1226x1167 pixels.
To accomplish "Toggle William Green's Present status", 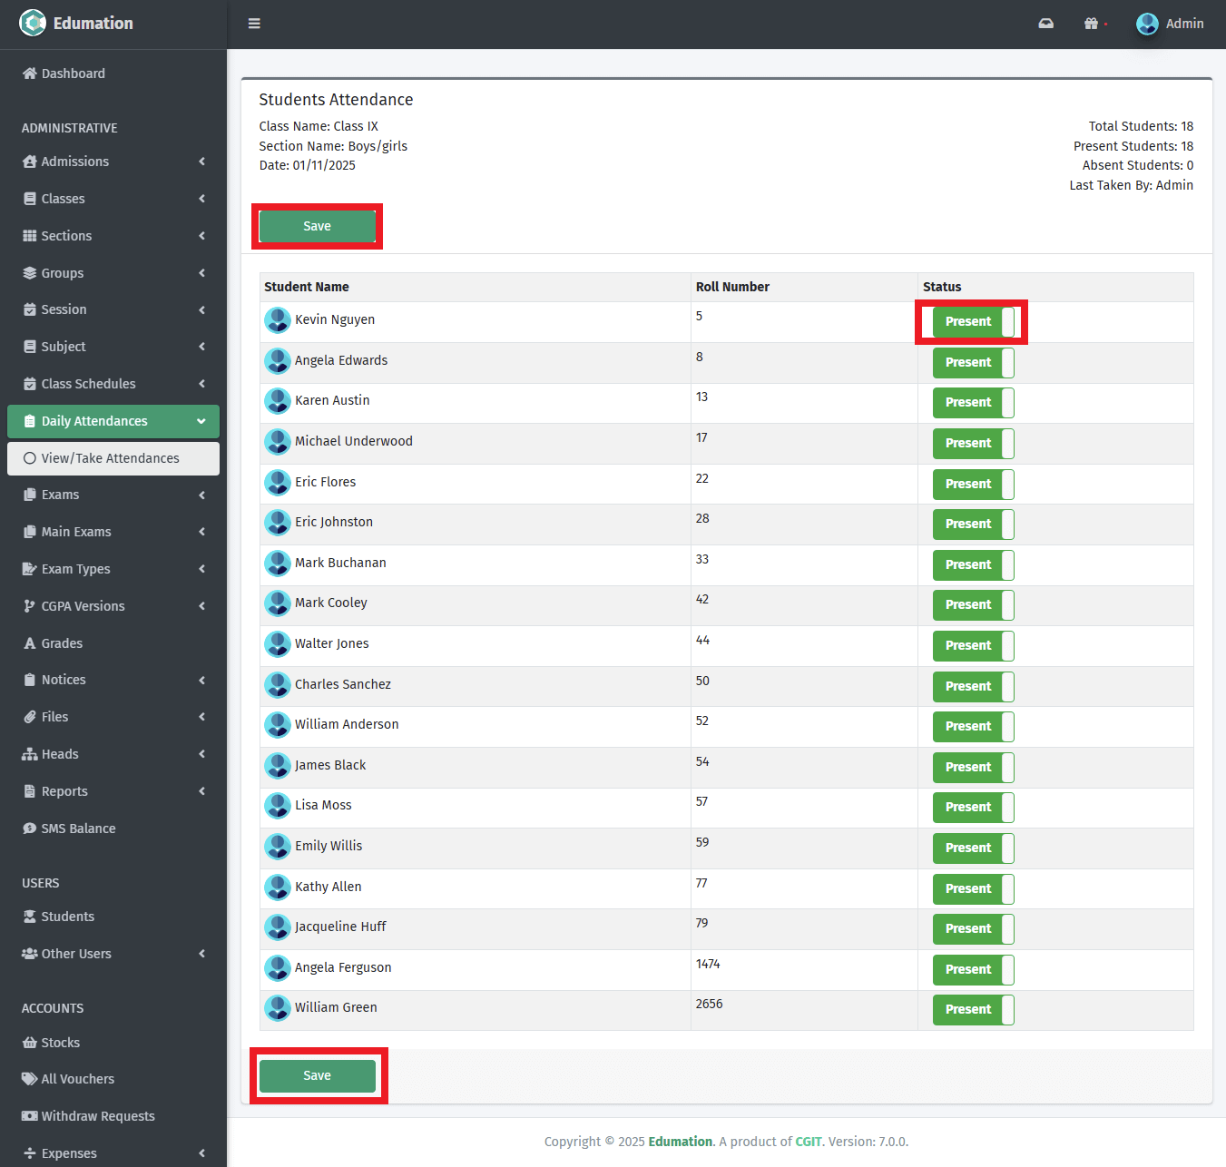I will (973, 1010).
